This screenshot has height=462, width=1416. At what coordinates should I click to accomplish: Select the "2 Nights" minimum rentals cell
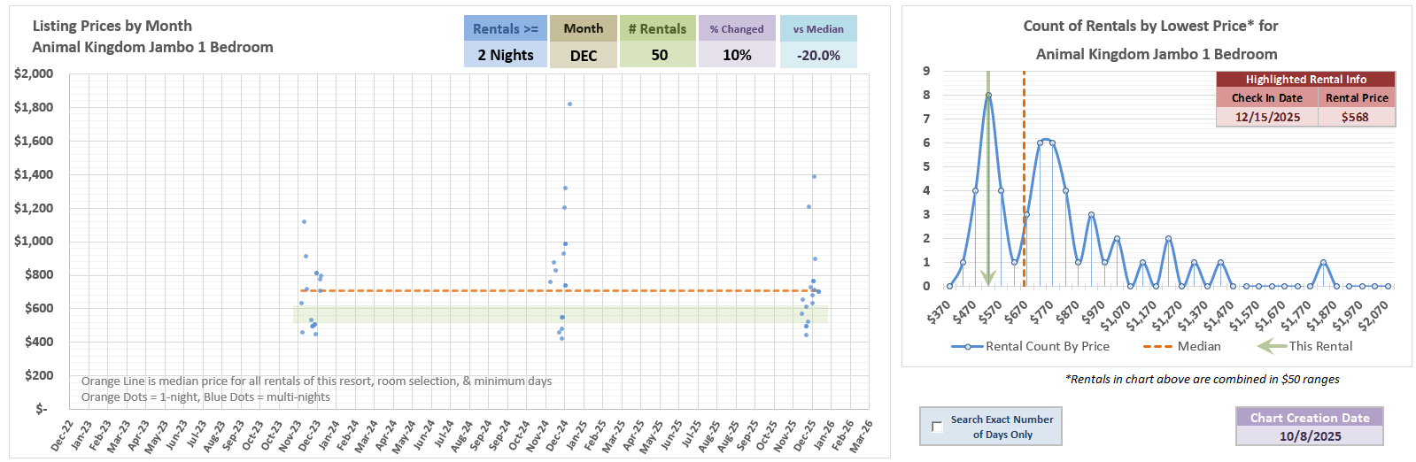pyautogui.click(x=505, y=55)
